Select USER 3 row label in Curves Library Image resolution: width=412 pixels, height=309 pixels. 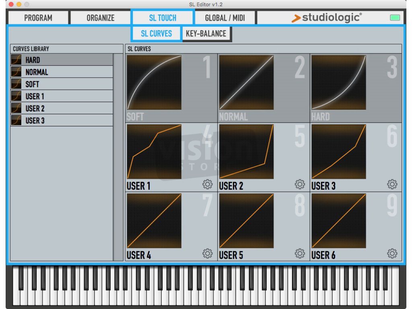[x=35, y=120]
